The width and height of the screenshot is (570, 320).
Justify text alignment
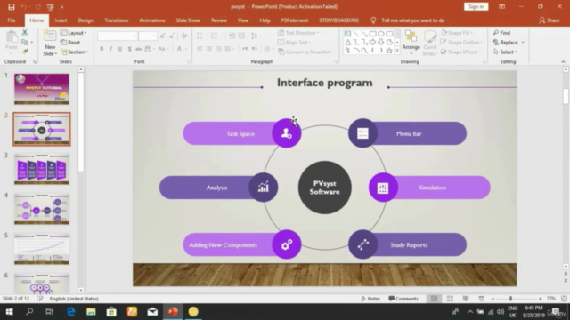(x=228, y=49)
